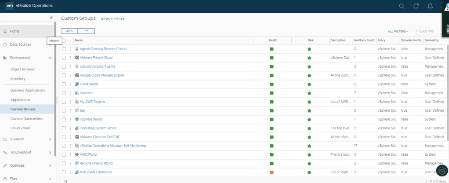
Task: Open Object Browser from the sidebar
Action: coord(23,69)
